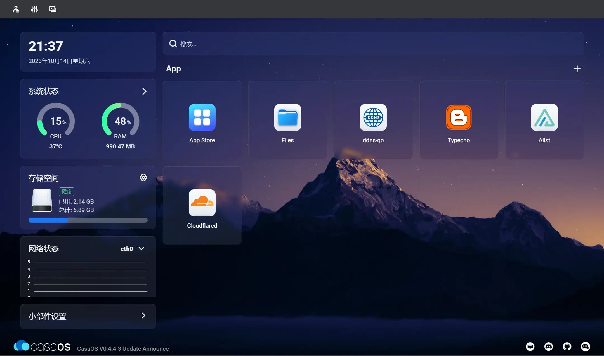
Task: Click the storage usage progress bar
Action: tap(88, 220)
